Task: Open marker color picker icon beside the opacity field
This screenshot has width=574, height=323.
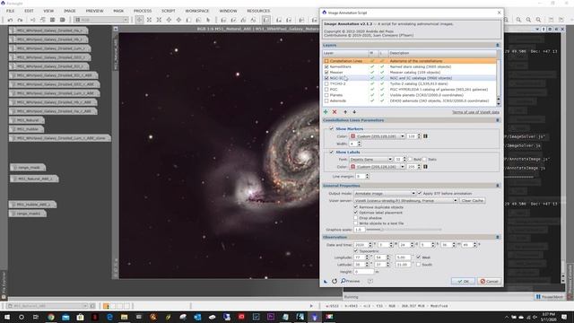Action: pos(425,136)
